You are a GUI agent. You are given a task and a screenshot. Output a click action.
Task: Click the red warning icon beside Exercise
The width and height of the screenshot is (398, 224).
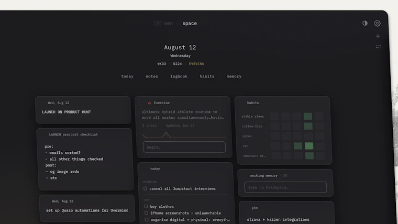(149, 103)
